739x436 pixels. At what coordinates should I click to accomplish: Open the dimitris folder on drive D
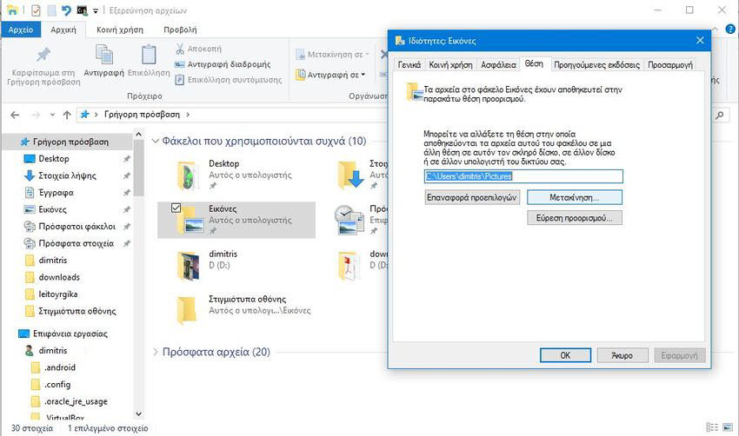[x=188, y=263]
